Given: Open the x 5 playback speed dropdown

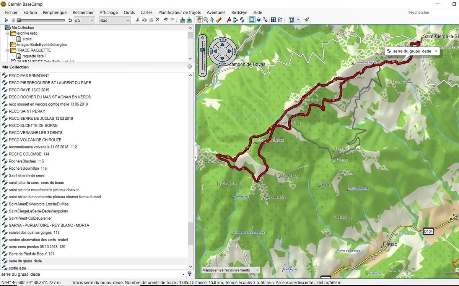Looking at the screenshot, I should pyautogui.click(x=84, y=20).
